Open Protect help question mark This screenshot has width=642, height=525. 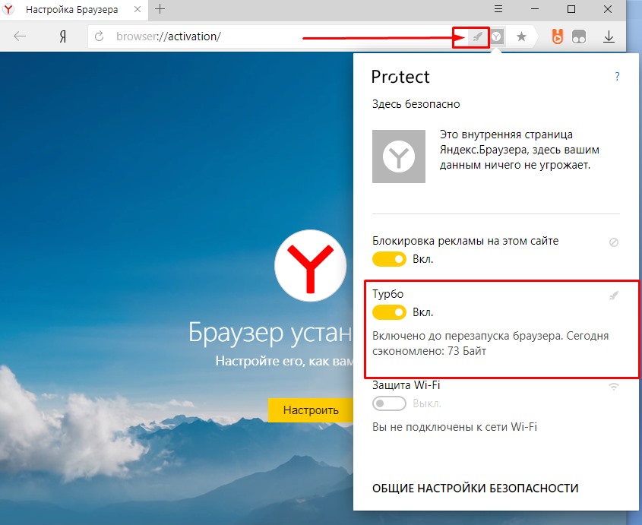pyautogui.click(x=617, y=76)
